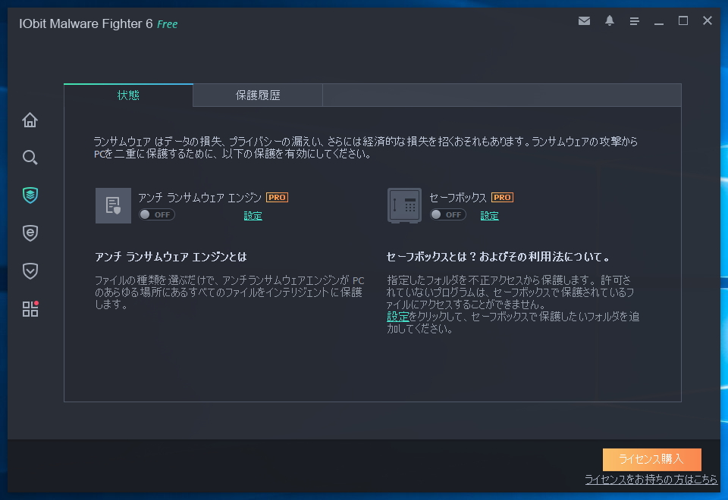This screenshot has height=500, width=728.
Task: Click the notification bell icon
Action: click(x=609, y=21)
